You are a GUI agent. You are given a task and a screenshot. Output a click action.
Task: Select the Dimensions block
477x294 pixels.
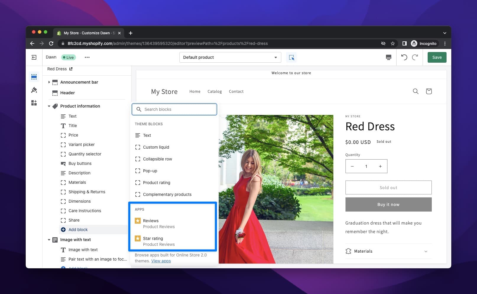pyautogui.click(x=79, y=201)
